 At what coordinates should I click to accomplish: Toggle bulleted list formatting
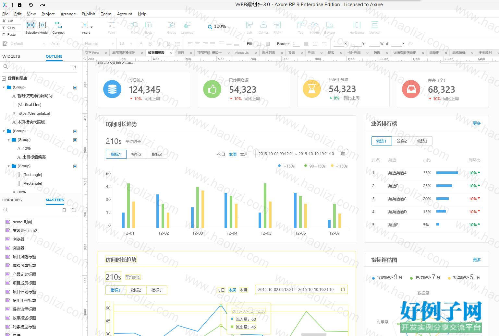[177, 43]
